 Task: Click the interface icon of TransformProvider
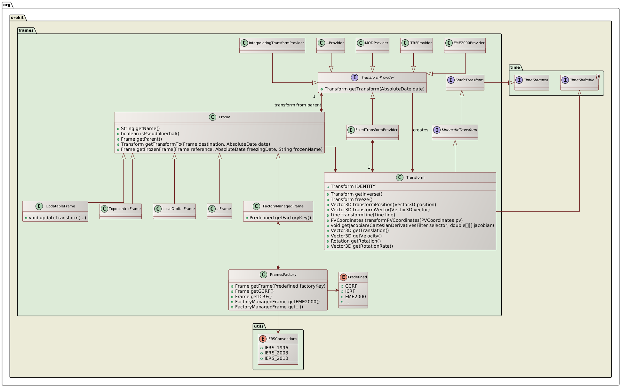355,77
